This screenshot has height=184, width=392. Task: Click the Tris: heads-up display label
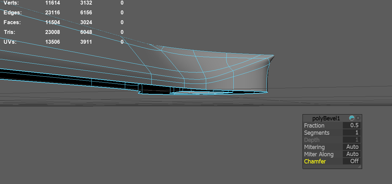[x=10, y=32]
